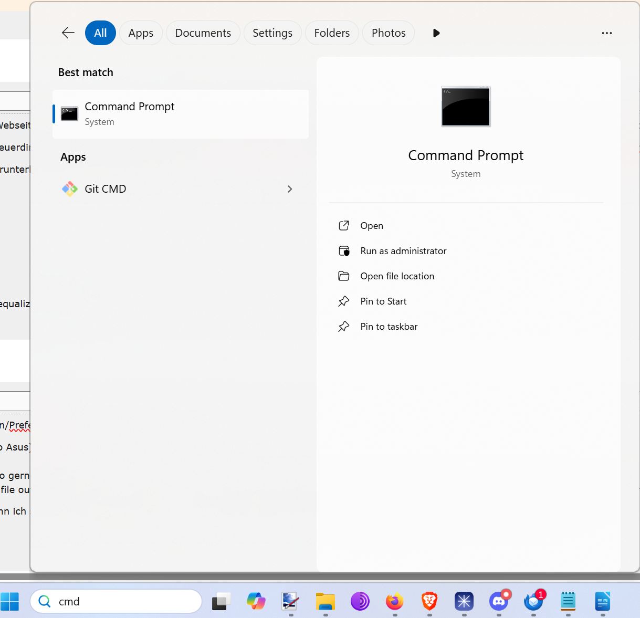Show more filter categories arrow
Image resolution: width=640 pixels, height=618 pixels.
point(436,33)
